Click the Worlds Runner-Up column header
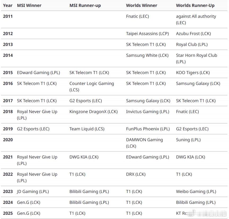229x219 pixels. [195, 5]
